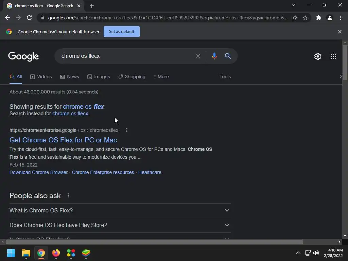Viewport: 348px width, 261px height.
Task: Start voice search with microphone
Action: tap(214, 56)
